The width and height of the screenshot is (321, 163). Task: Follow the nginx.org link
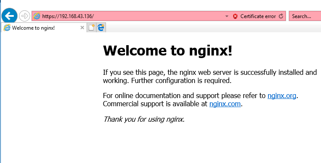282,95
